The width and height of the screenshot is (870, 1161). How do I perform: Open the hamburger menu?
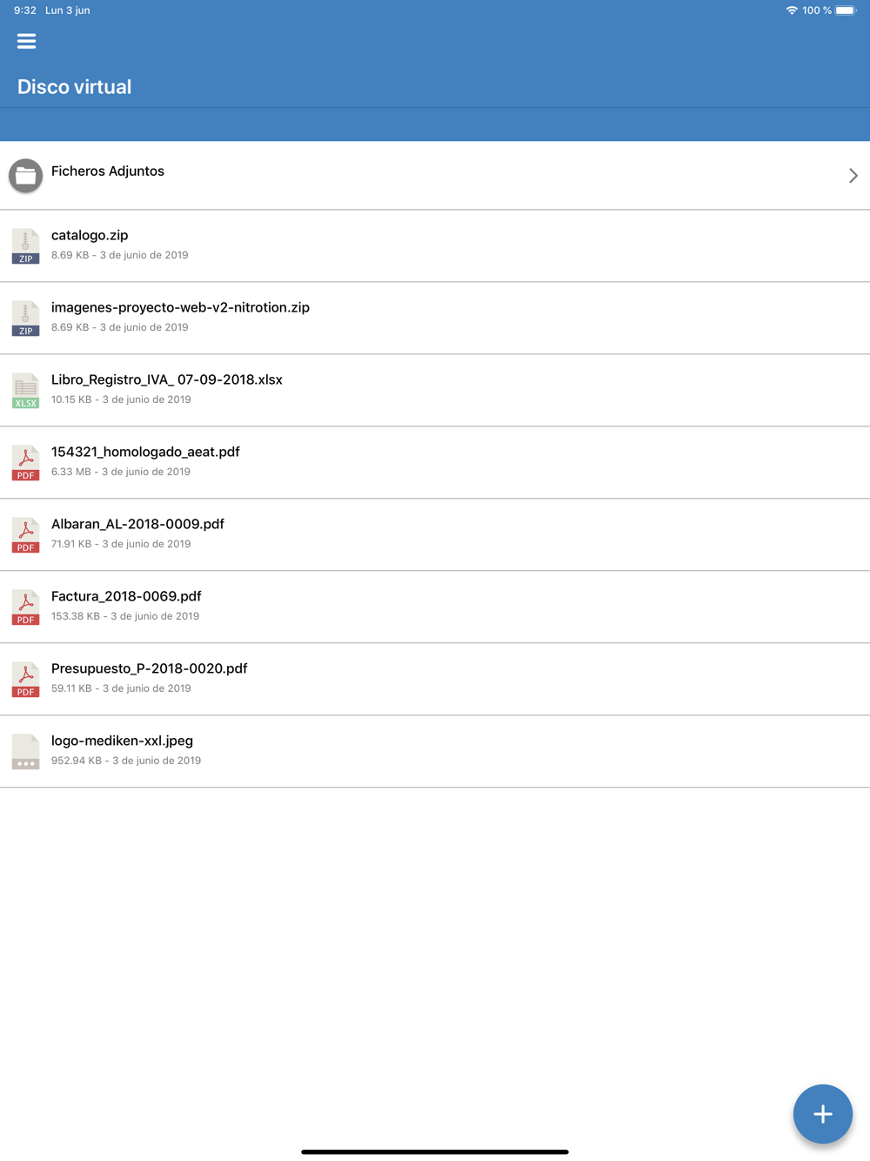(26, 41)
